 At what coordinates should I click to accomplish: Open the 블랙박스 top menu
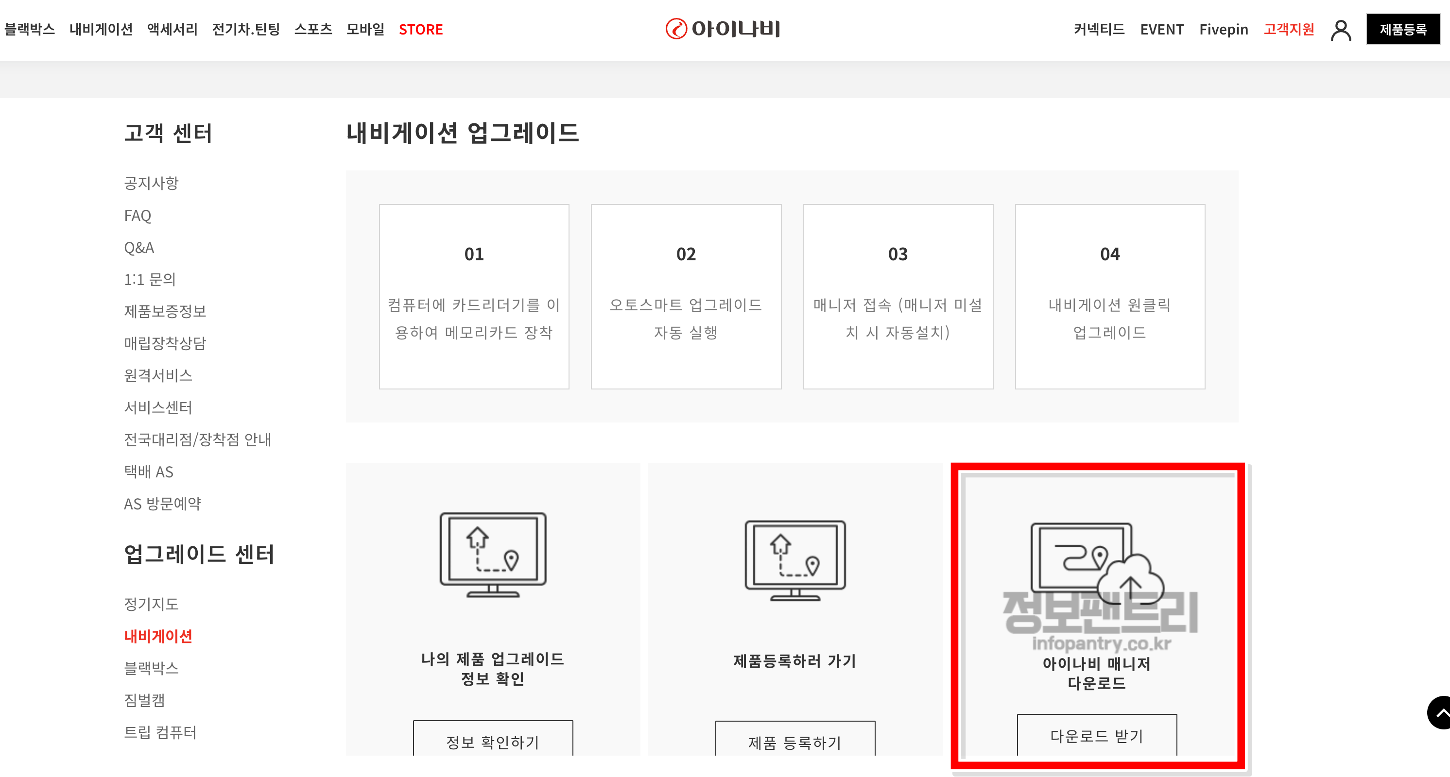click(30, 29)
